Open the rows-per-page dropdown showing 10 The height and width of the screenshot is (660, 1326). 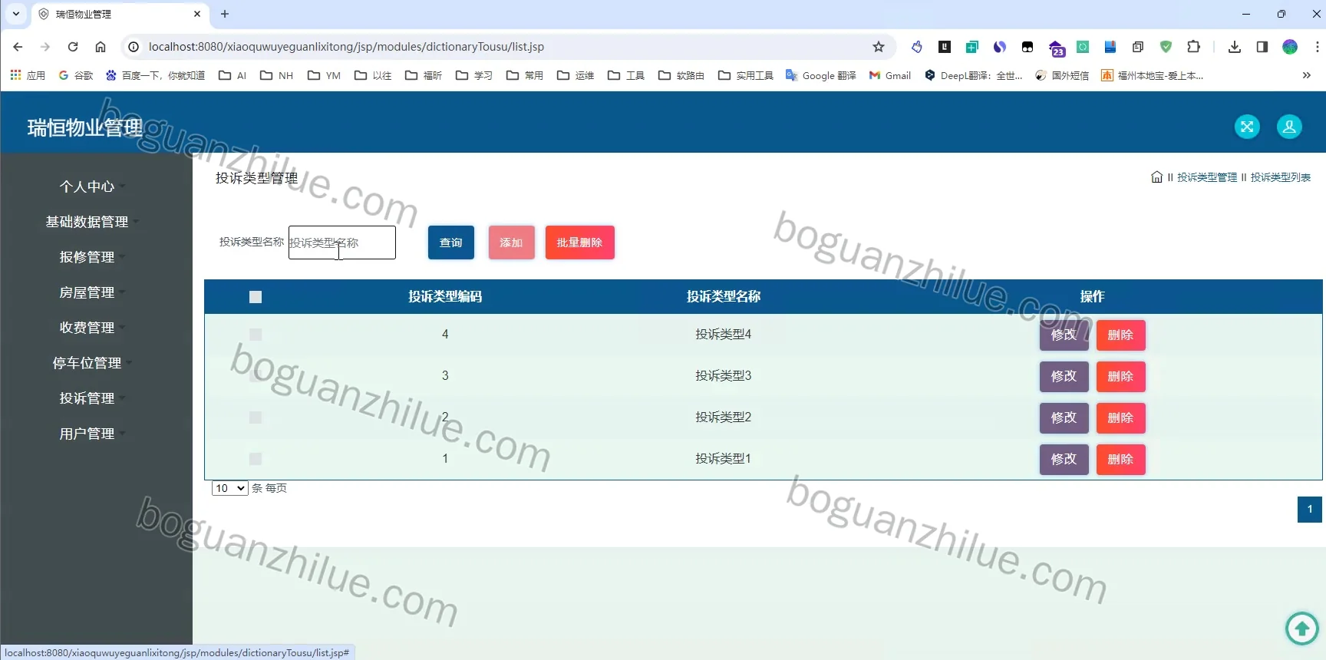230,488
